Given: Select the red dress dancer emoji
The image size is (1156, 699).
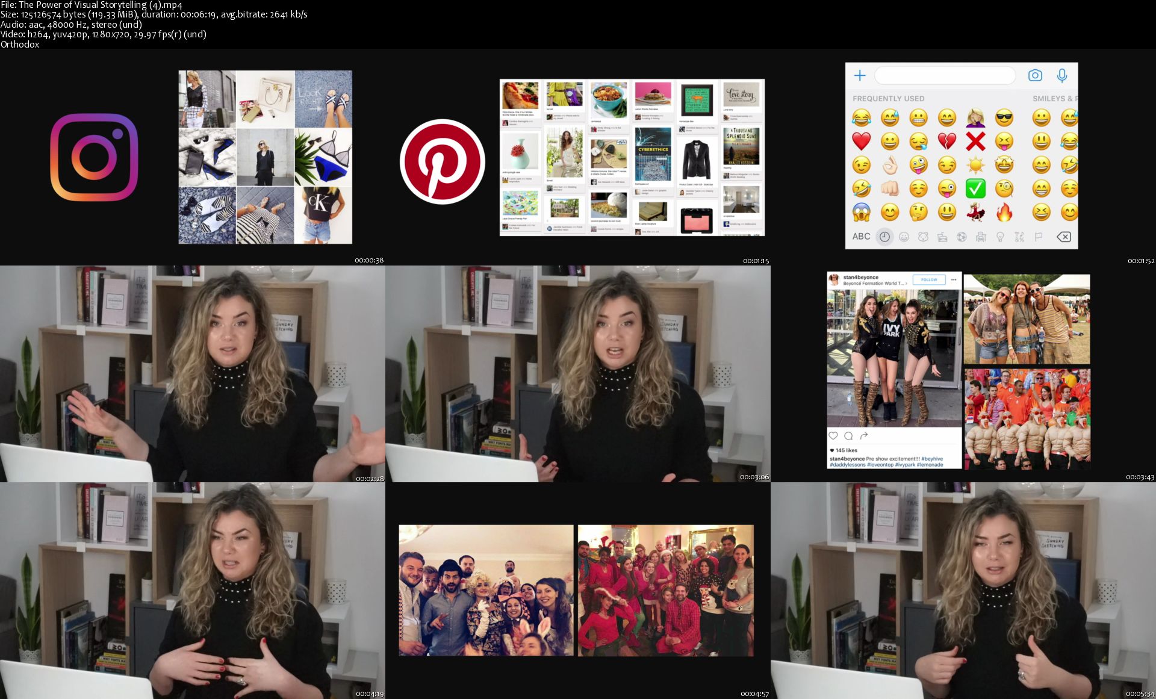Looking at the screenshot, I should (x=976, y=212).
